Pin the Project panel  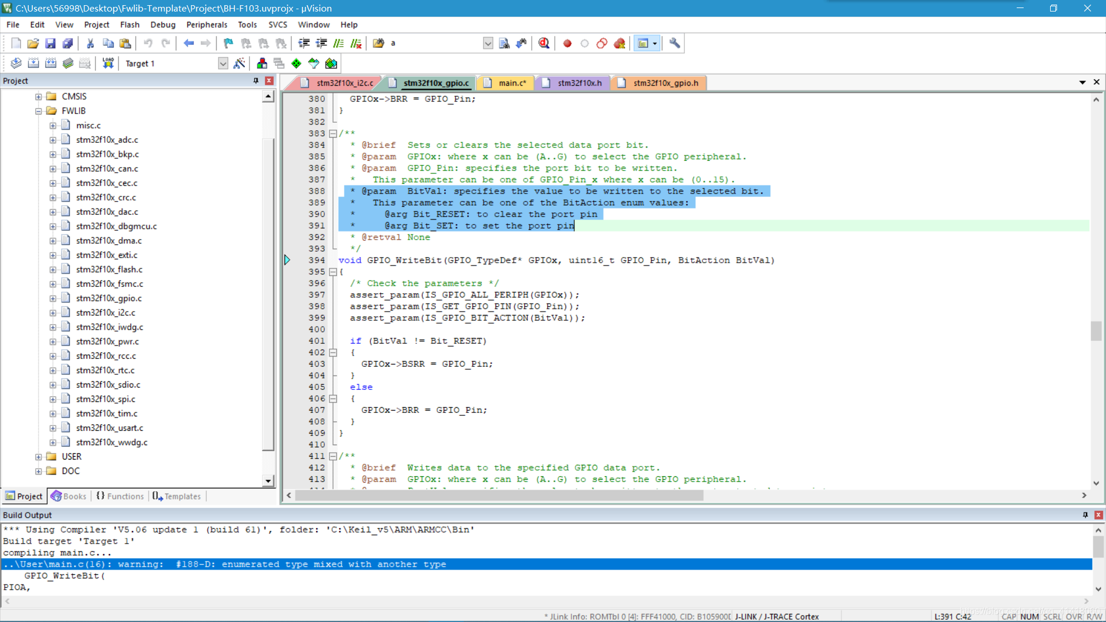[x=256, y=81]
